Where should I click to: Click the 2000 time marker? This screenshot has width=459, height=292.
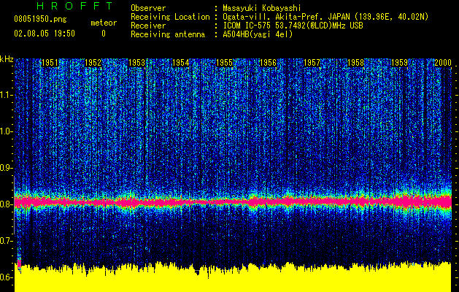[443, 64]
